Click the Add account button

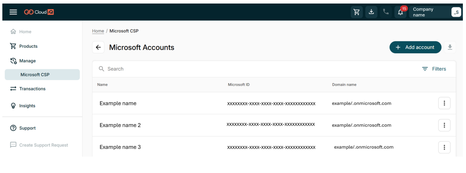[x=415, y=47]
